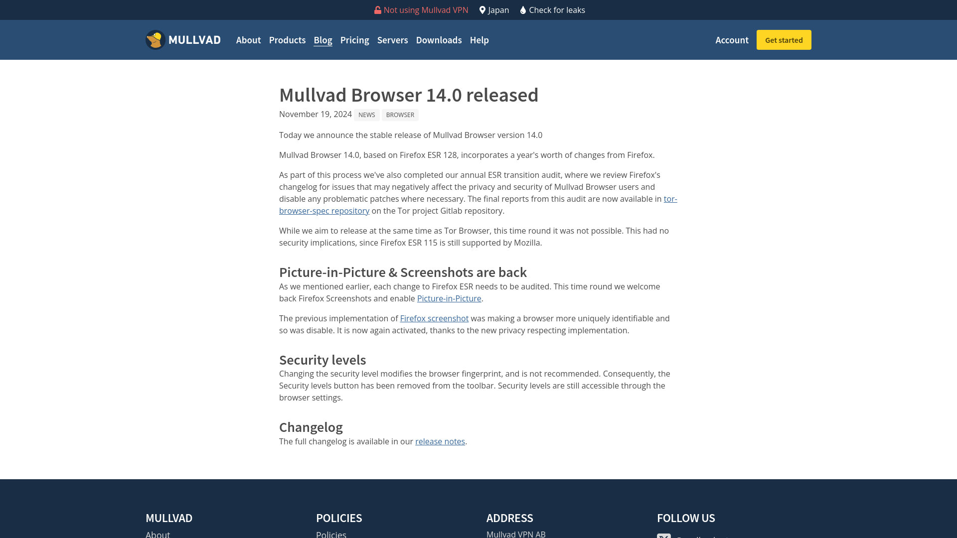Click the Japan location label
Image resolution: width=957 pixels, height=538 pixels.
(498, 10)
